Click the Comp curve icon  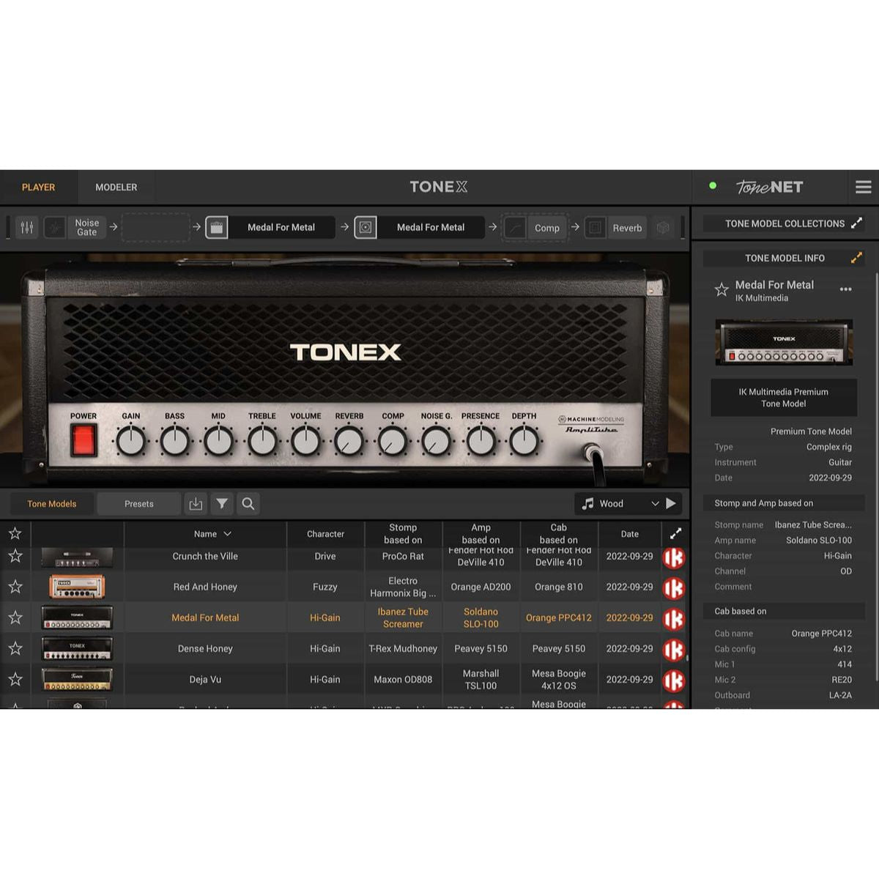coord(516,228)
